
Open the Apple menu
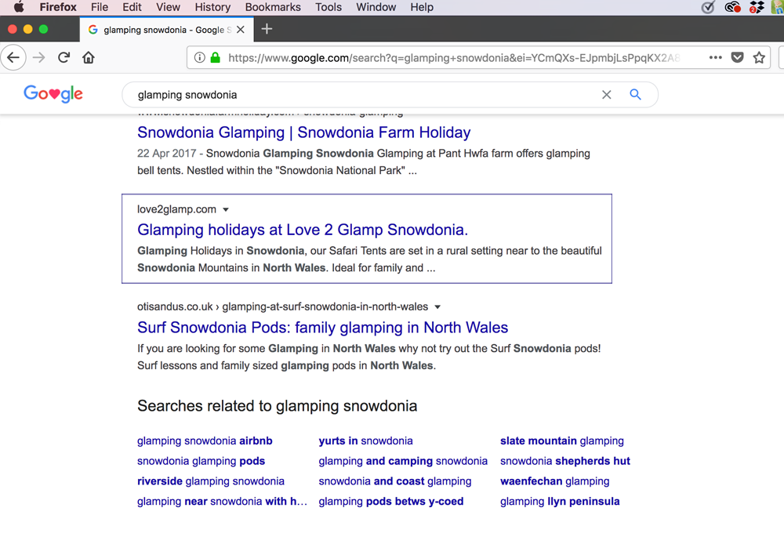pos(19,7)
